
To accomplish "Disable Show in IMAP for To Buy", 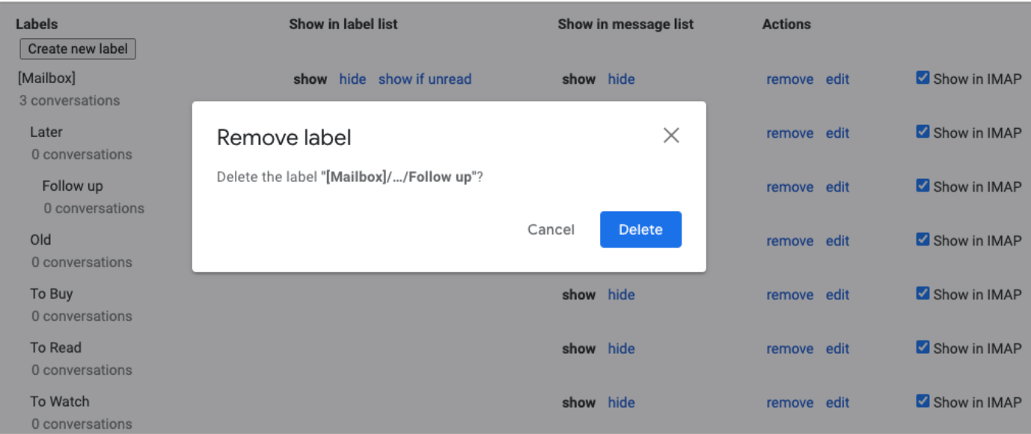I will (923, 293).
